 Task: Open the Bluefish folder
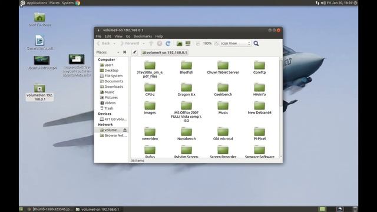pyautogui.click(x=186, y=67)
